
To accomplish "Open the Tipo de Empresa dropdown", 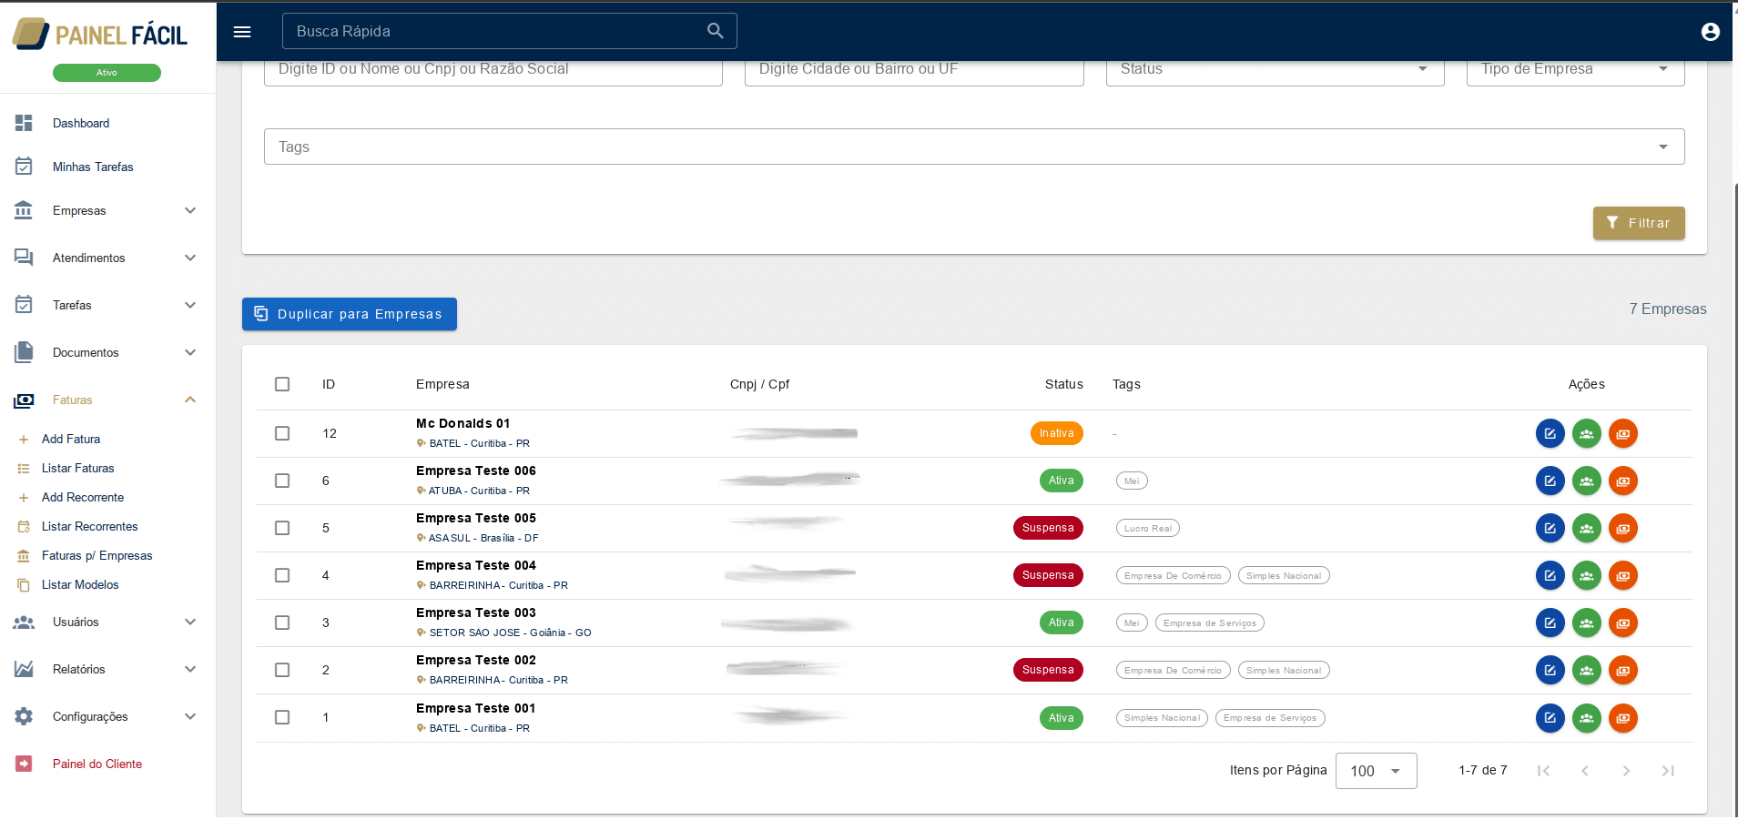I will [x=1574, y=69].
